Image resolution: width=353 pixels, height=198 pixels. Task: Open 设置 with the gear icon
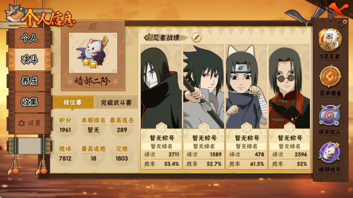[29, 123]
